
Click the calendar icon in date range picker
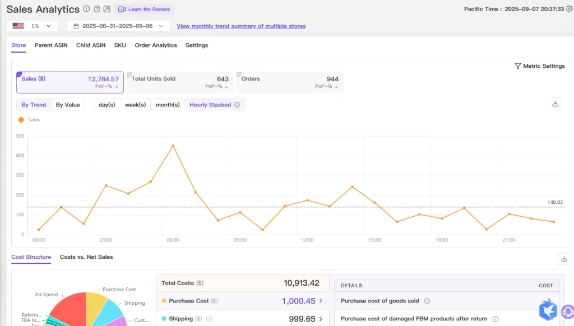pyautogui.click(x=76, y=26)
